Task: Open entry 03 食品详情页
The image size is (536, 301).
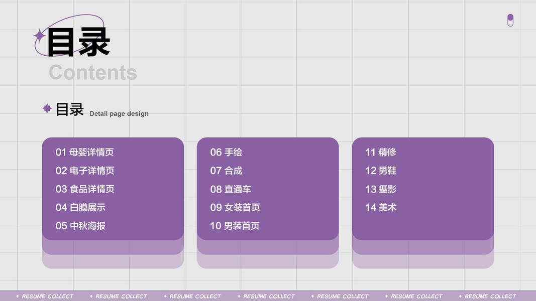Action: coord(85,189)
